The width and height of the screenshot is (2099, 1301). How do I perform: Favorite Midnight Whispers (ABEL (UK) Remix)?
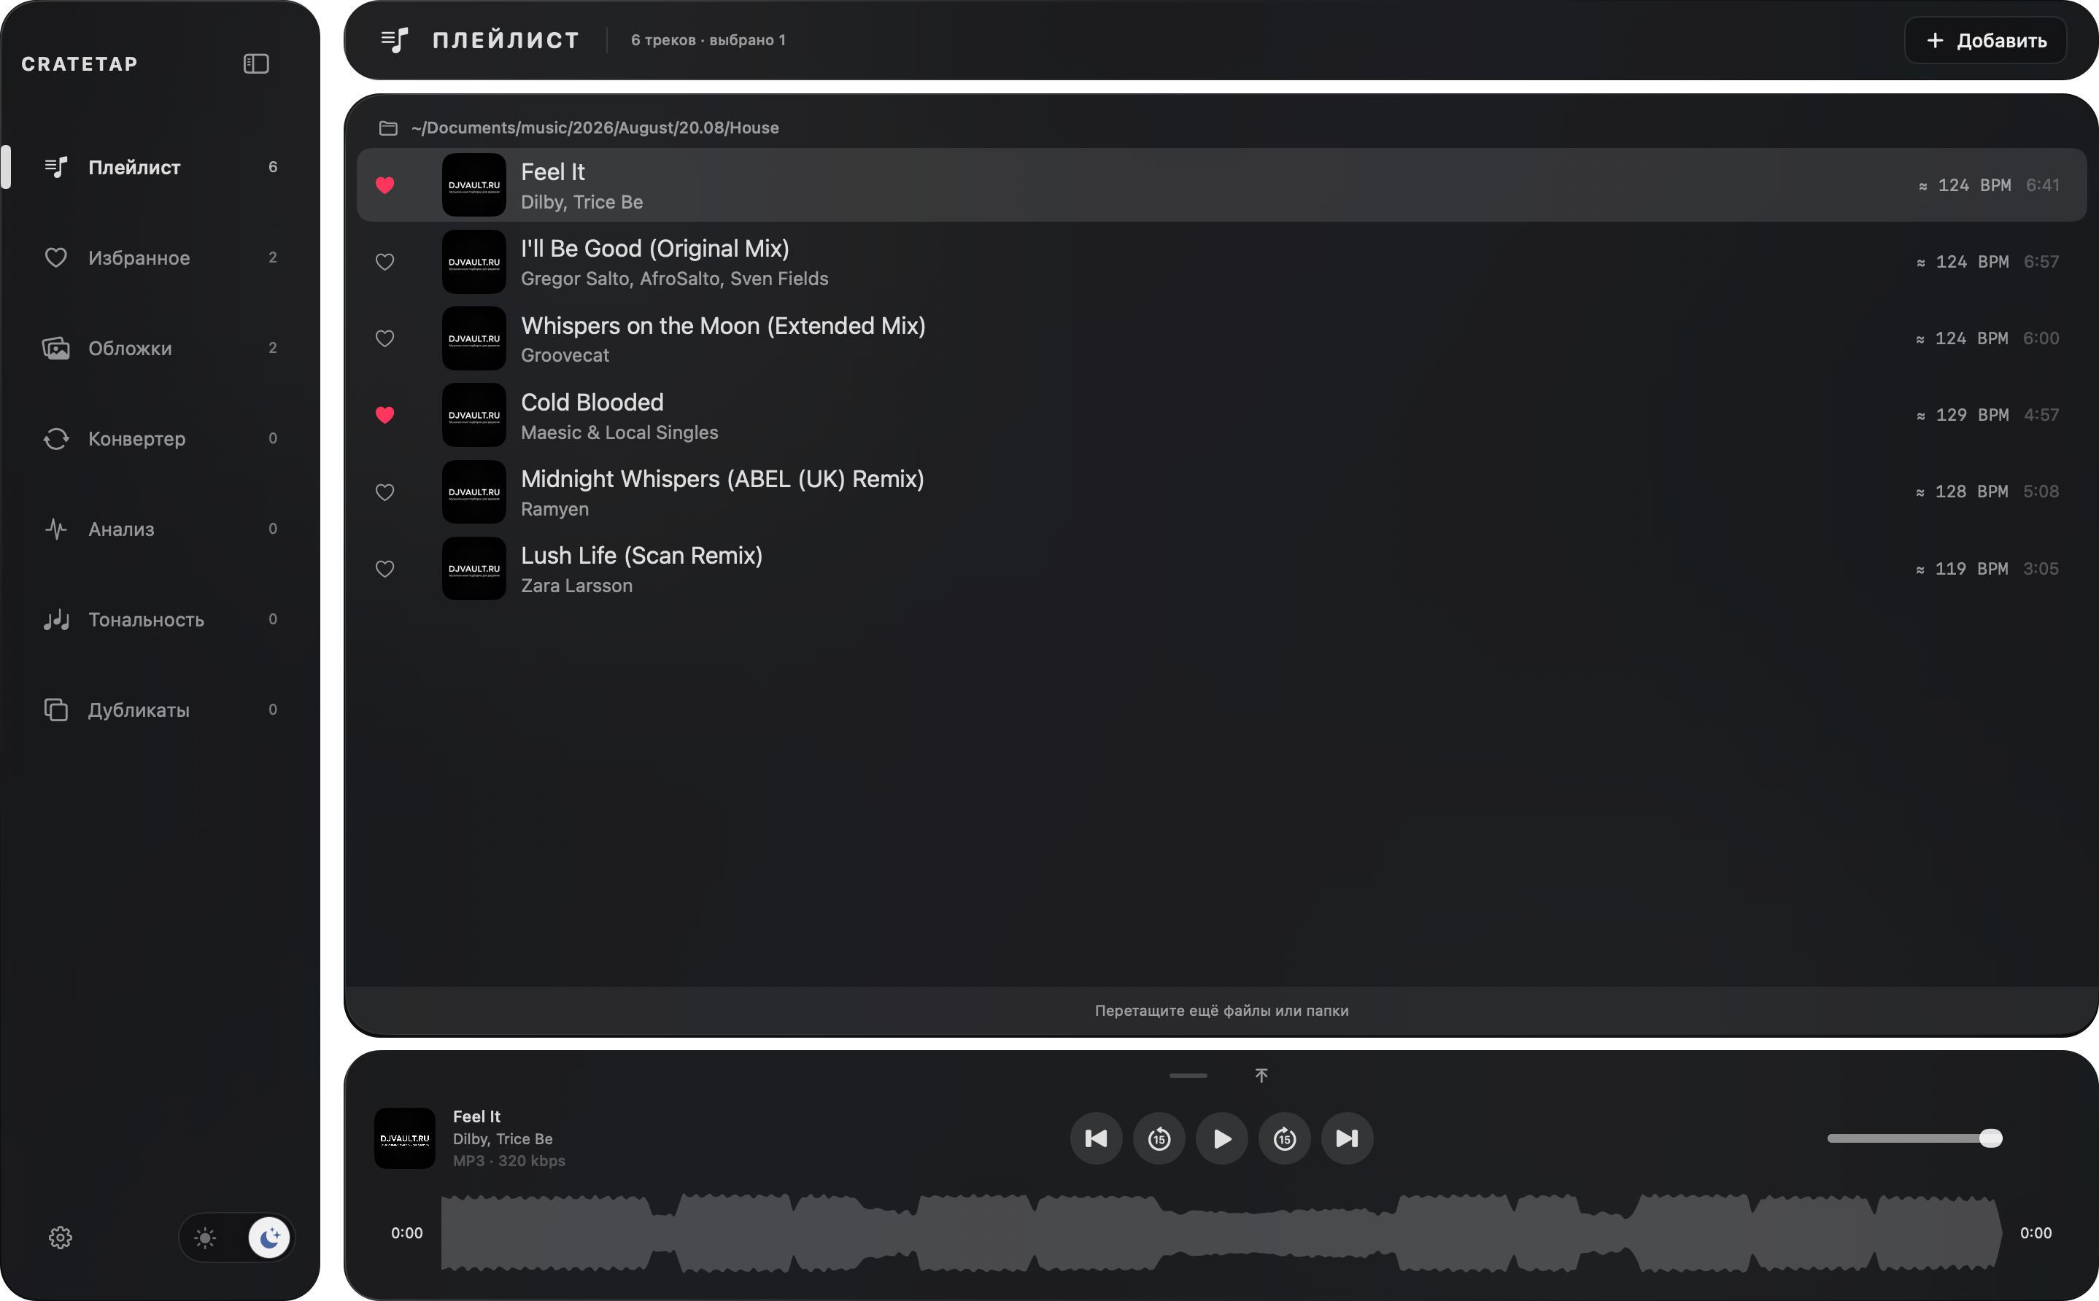tap(384, 492)
